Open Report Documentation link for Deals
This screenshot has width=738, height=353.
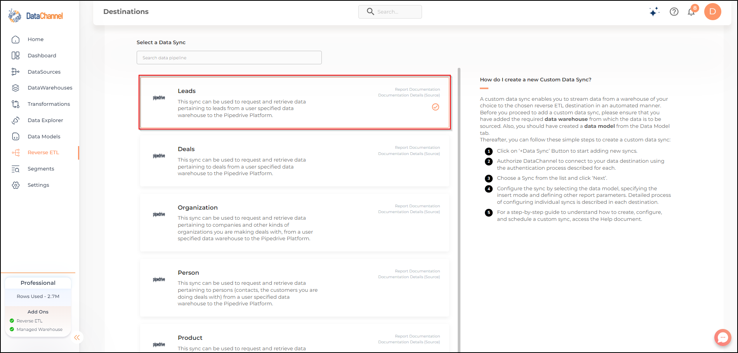click(x=417, y=148)
